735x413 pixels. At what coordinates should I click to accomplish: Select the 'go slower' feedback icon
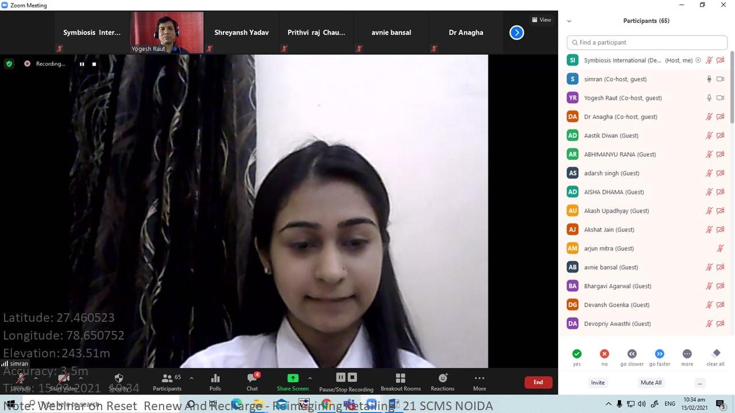632,354
